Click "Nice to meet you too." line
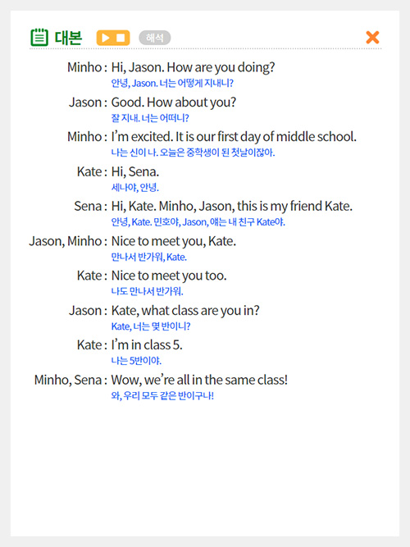The height and width of the screenshot is (547, 410). [x=169, y=276]
